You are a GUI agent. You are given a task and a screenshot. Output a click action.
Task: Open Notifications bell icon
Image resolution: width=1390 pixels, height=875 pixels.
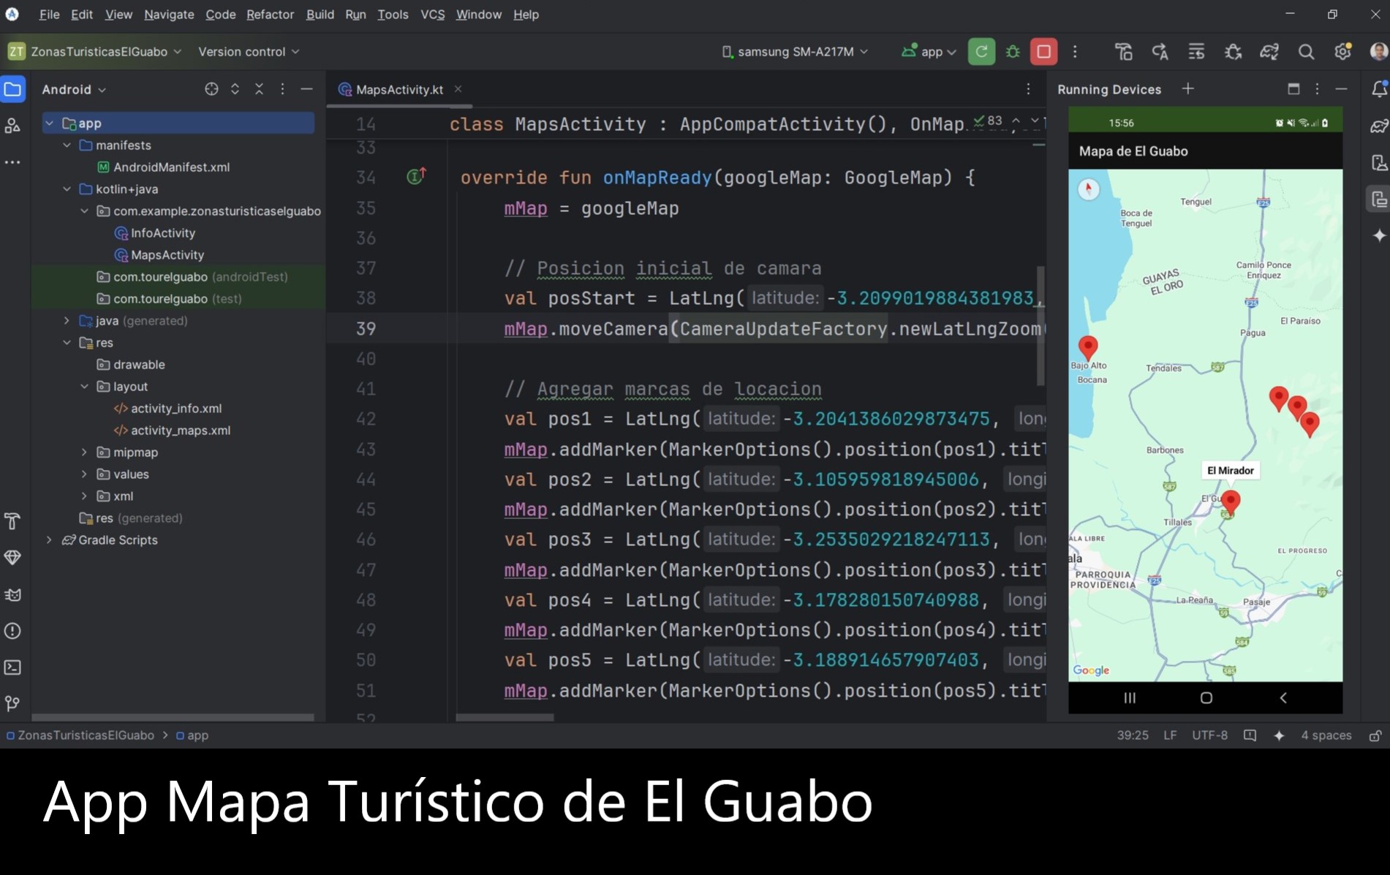click(1379, 89)
